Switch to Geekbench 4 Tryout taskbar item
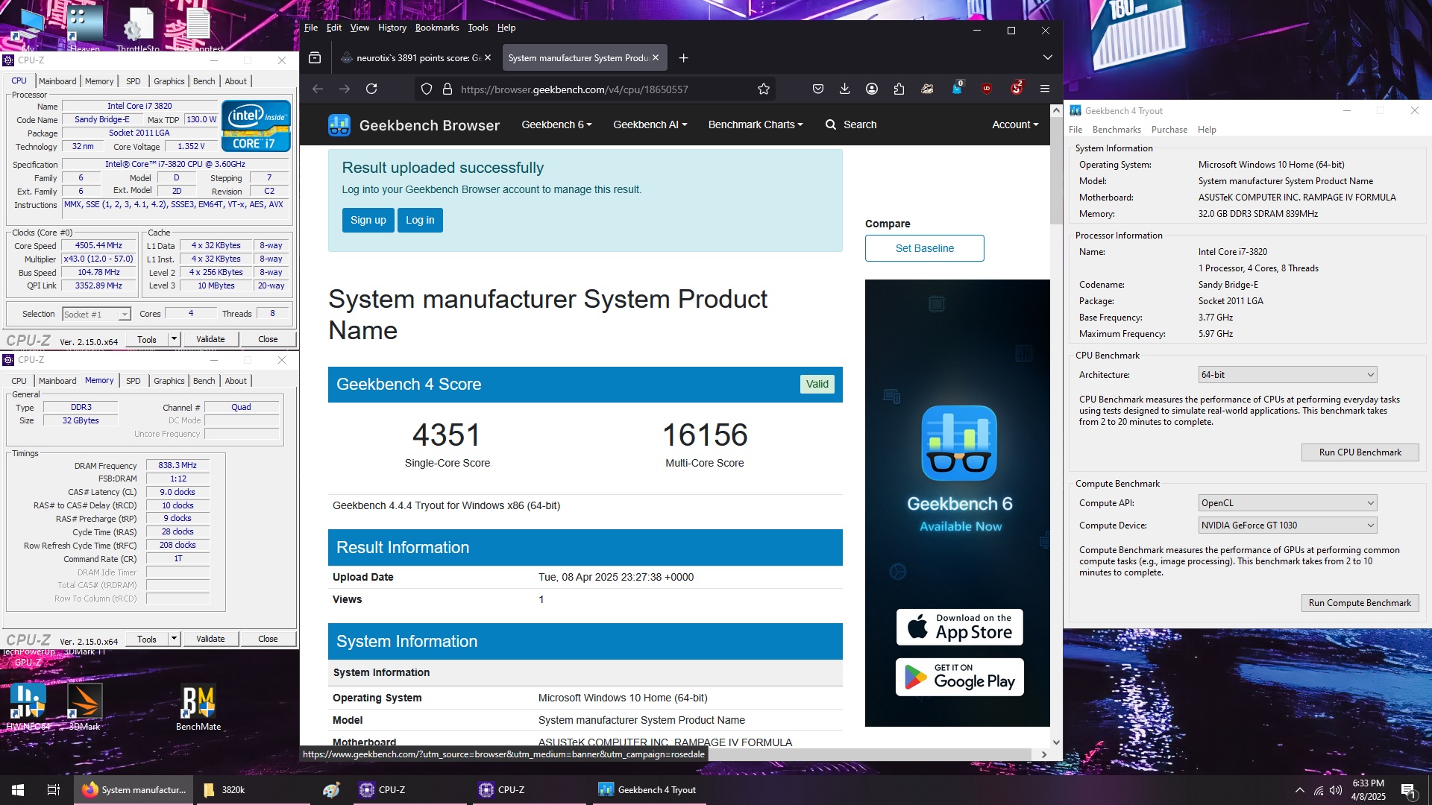 649,790
